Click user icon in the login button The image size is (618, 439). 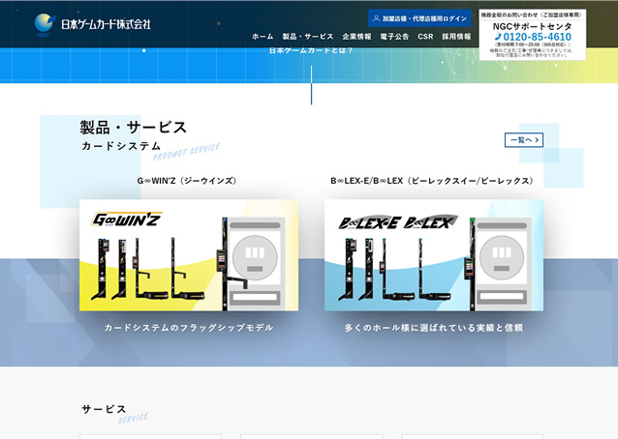pos(377,18)
